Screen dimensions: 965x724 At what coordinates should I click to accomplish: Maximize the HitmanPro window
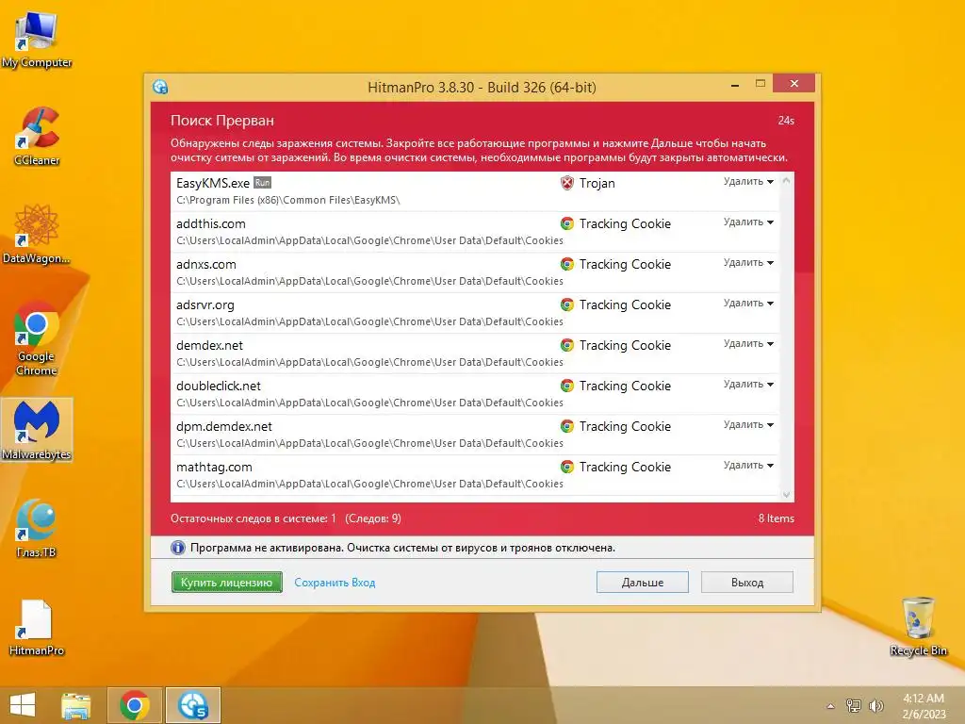761,84
